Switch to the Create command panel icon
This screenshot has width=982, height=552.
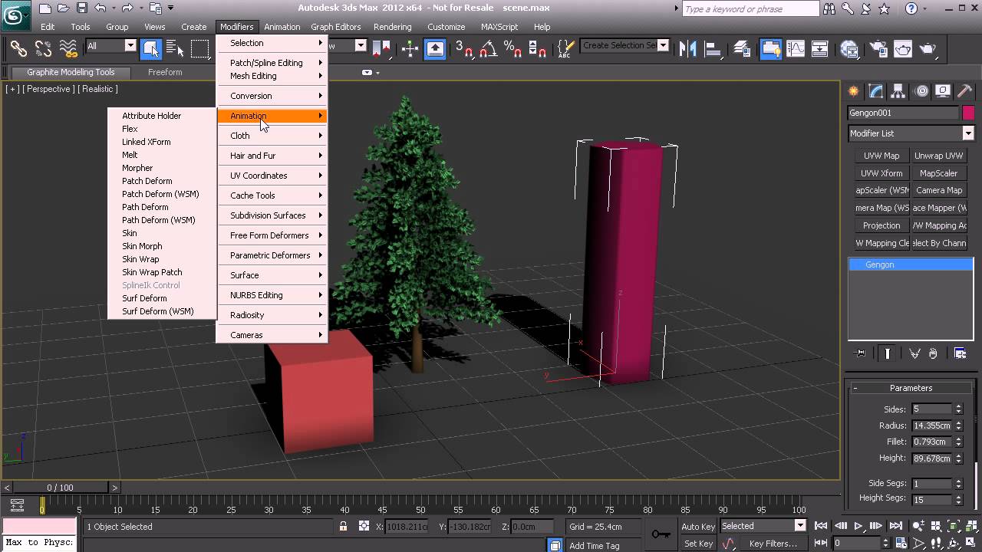[853, 91]
